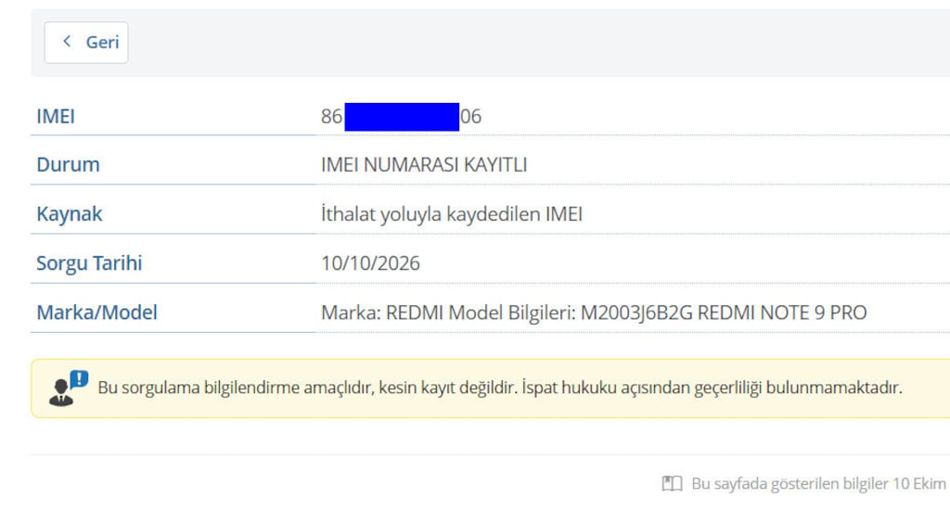The height and width of the screenshot is (524, 950).
Task: Click the info person icon in yellow notice
Action: click(x=69, y=389)
